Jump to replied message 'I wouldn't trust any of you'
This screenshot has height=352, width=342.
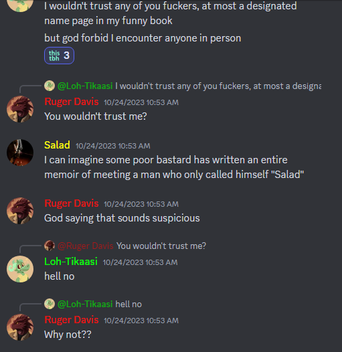(x=218, y=86)
